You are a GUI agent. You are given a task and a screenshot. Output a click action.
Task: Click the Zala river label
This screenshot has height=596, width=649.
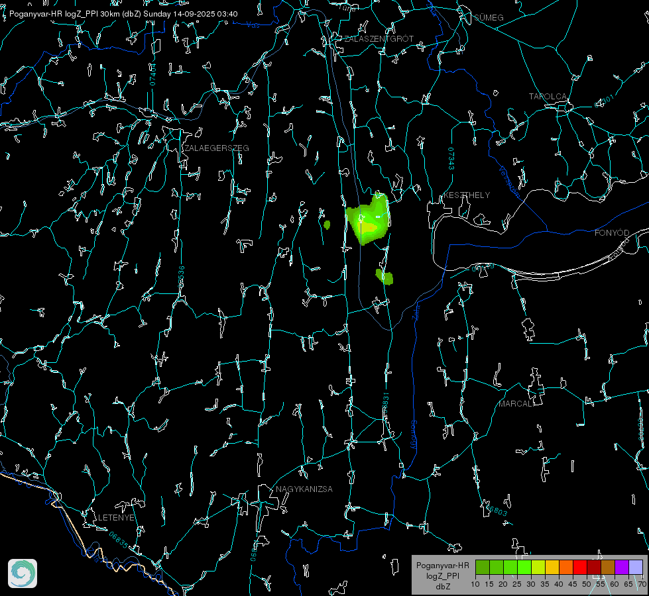coord(416,311)
